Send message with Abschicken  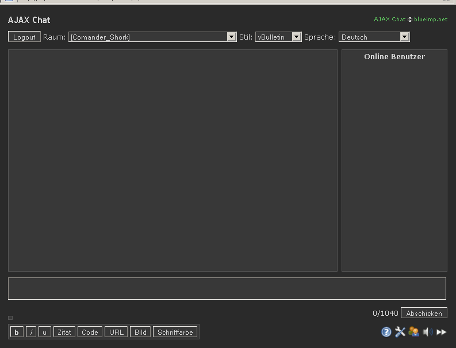point(424,313)
